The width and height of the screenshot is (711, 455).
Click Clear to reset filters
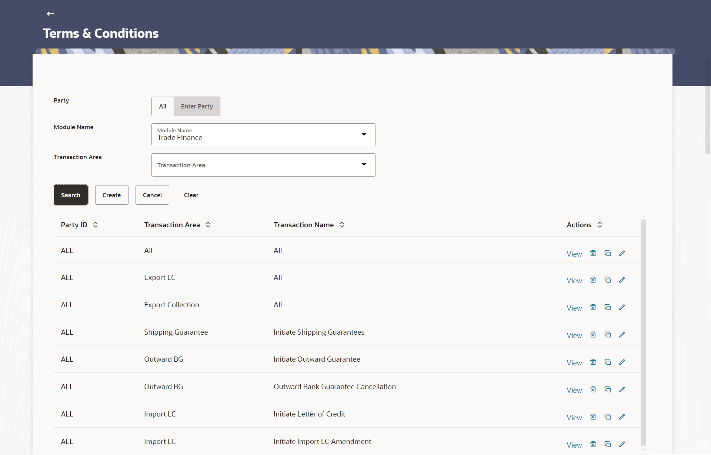(x=191, y=195)
